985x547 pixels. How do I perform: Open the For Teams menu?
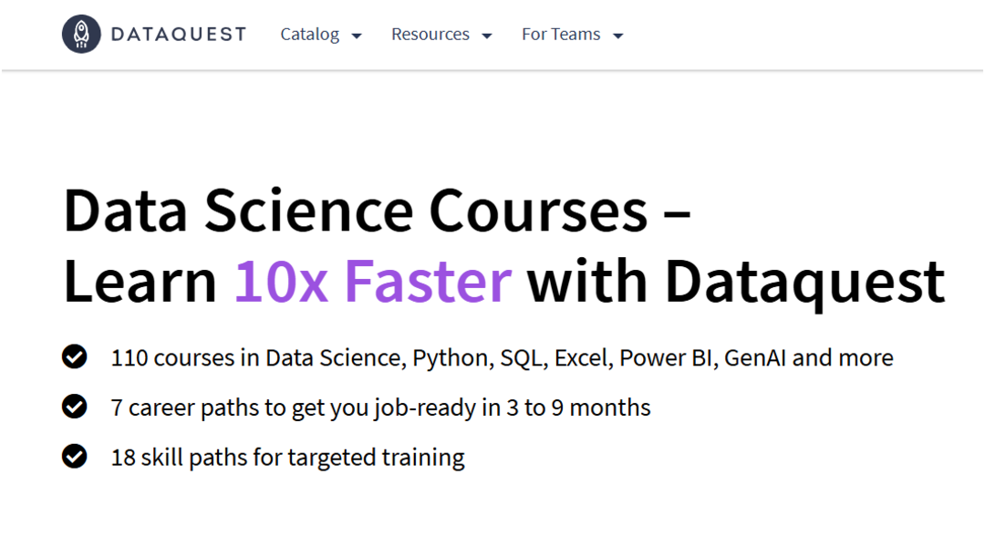point(561,35)
